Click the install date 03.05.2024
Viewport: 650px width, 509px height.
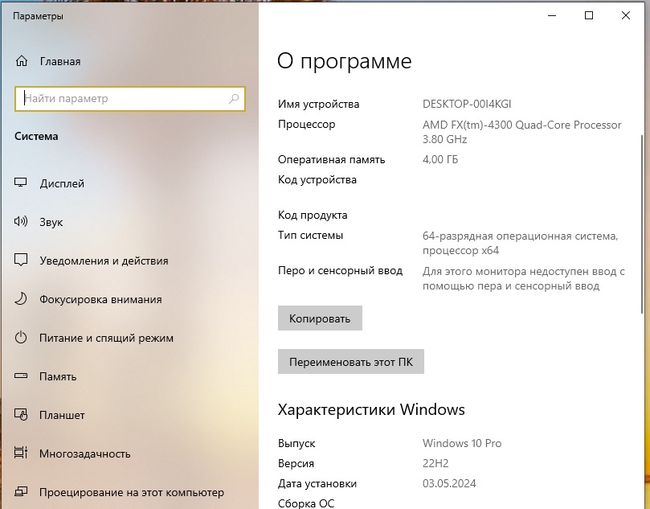(449, 483)
